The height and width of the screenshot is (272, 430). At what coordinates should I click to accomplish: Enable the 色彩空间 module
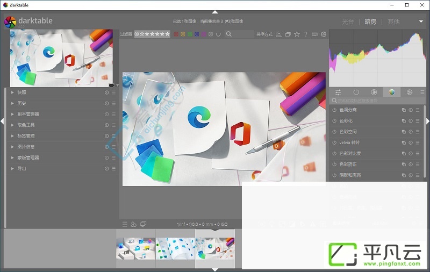(x=334, y=132)
